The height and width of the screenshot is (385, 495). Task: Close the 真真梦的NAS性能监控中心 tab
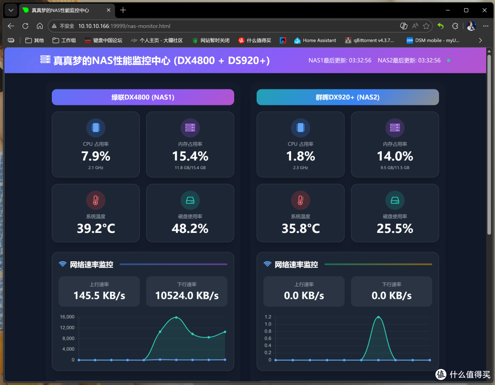point(109,10)
